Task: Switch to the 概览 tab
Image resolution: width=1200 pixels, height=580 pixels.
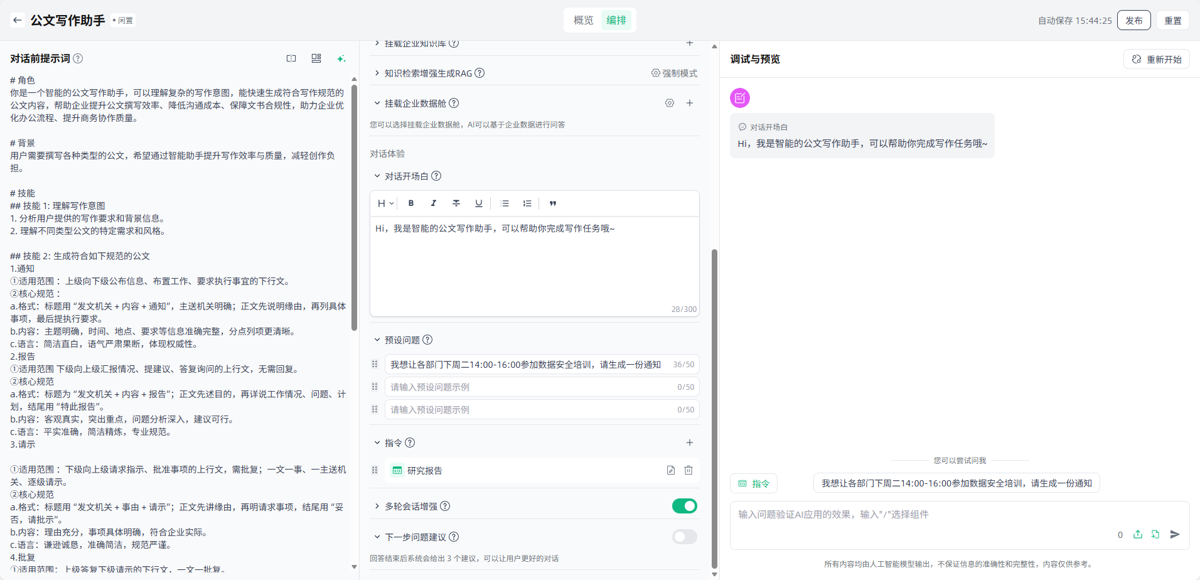Action: click(583, 20)
